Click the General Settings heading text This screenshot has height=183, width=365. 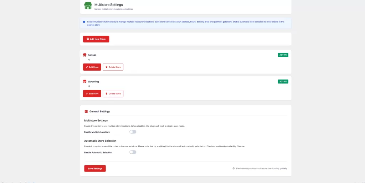tap(100, 112)
